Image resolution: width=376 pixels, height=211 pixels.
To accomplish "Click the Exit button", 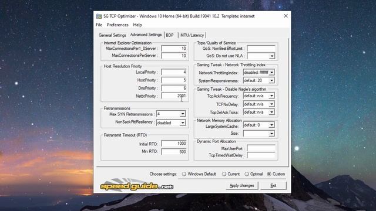I will (x=273, y=186).
